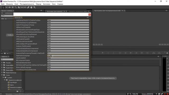Select the Эффекты panel tab
Screen dimensions: 169x95
pyautogui.click(x=4, y=56)
